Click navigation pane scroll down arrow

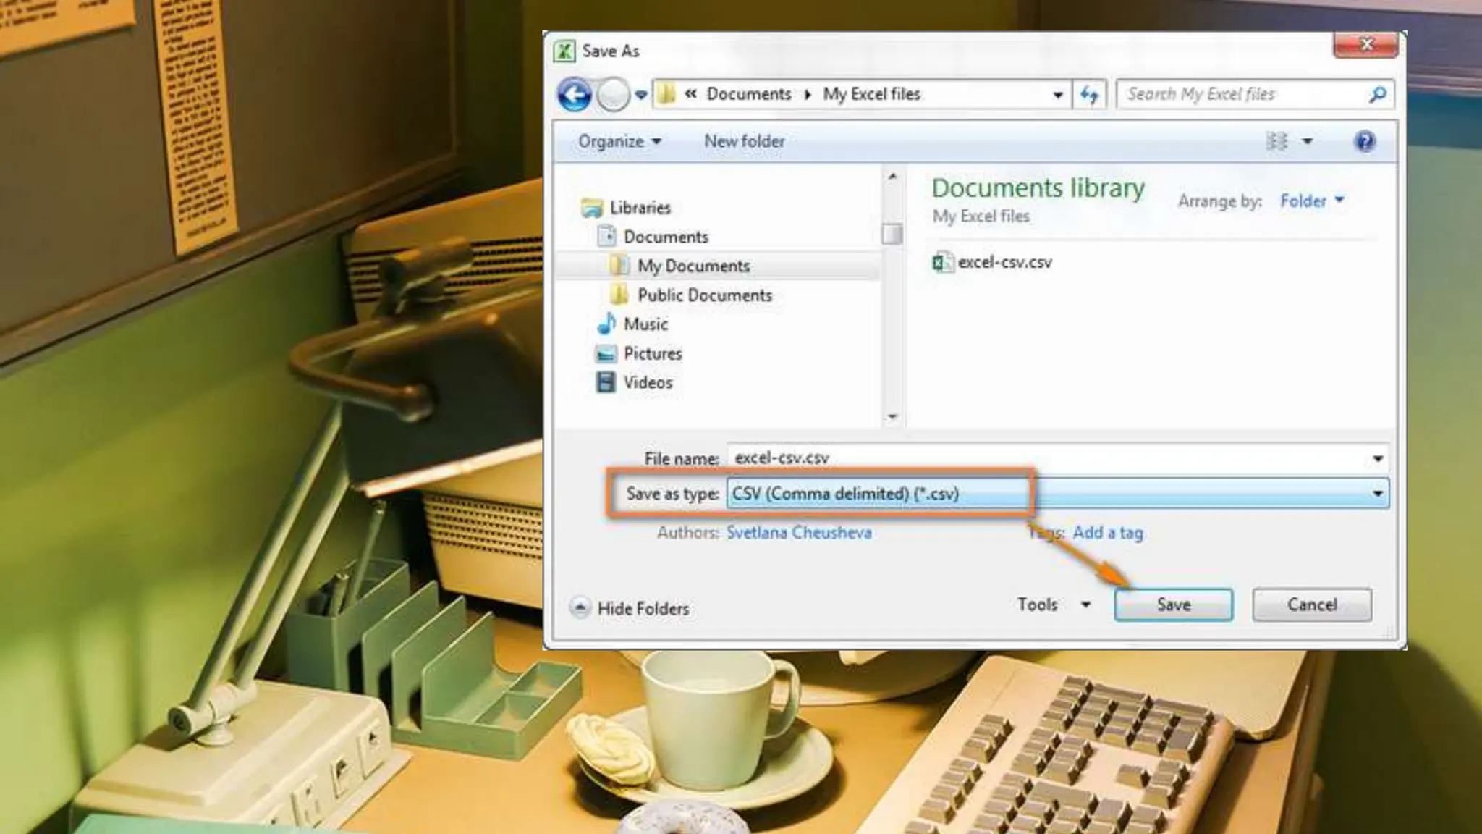892,416
